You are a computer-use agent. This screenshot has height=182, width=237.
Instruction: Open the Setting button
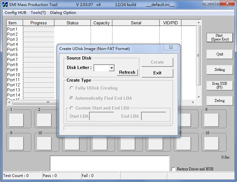pos(220,70)
